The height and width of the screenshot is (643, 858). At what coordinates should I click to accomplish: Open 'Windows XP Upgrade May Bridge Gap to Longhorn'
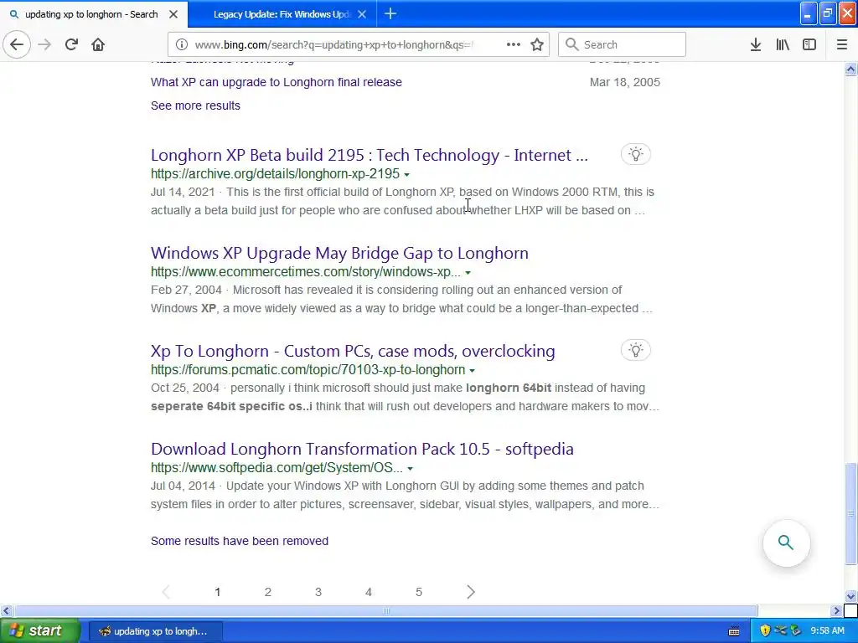339,253
